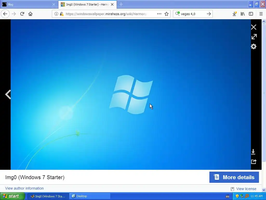Click search box containing vegas 4,0
Image resolution: width=266 pixels, height=200 pixels.
click(192, 14)
